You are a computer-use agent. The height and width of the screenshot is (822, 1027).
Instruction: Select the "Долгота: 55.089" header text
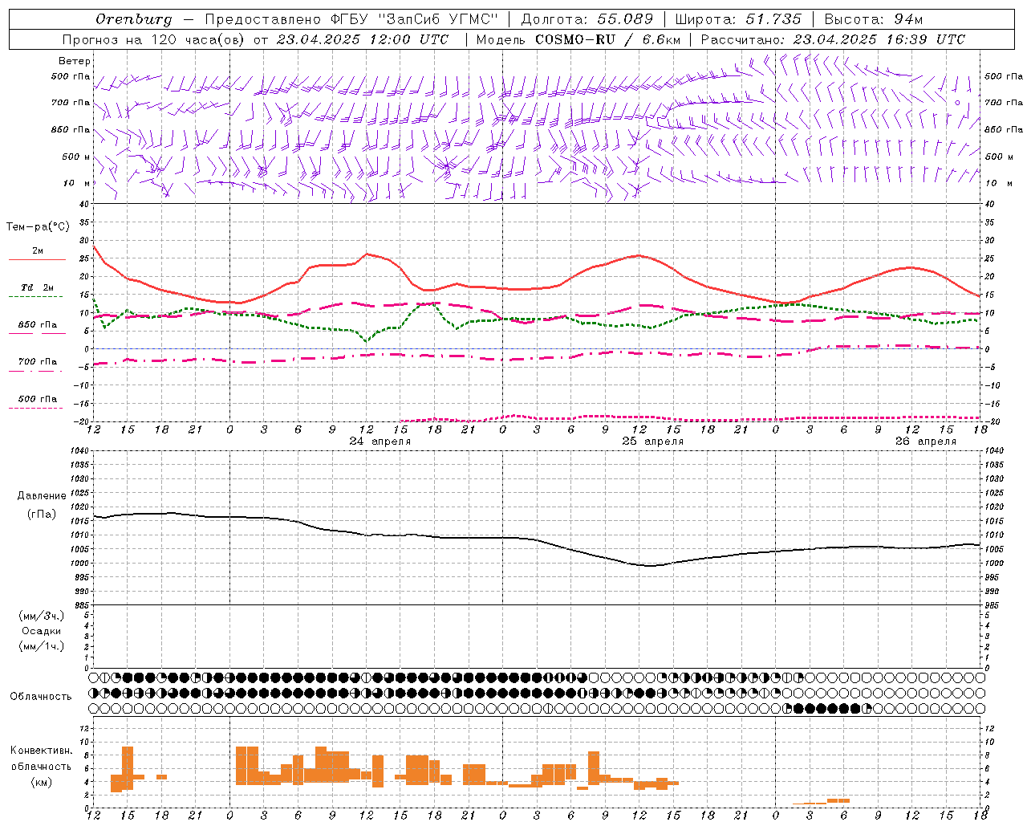tap(587, 19)
